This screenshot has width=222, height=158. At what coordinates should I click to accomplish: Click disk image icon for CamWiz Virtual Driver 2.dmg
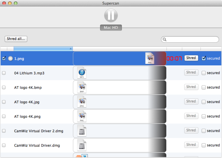82,131
